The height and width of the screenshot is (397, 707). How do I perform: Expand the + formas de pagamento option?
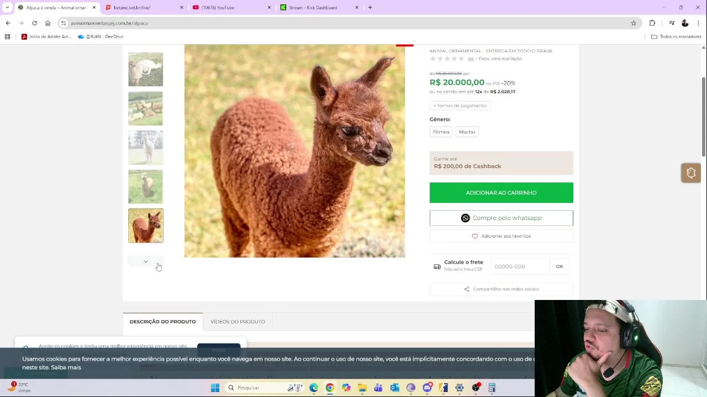pyautogui.click(x=460, y=105)
